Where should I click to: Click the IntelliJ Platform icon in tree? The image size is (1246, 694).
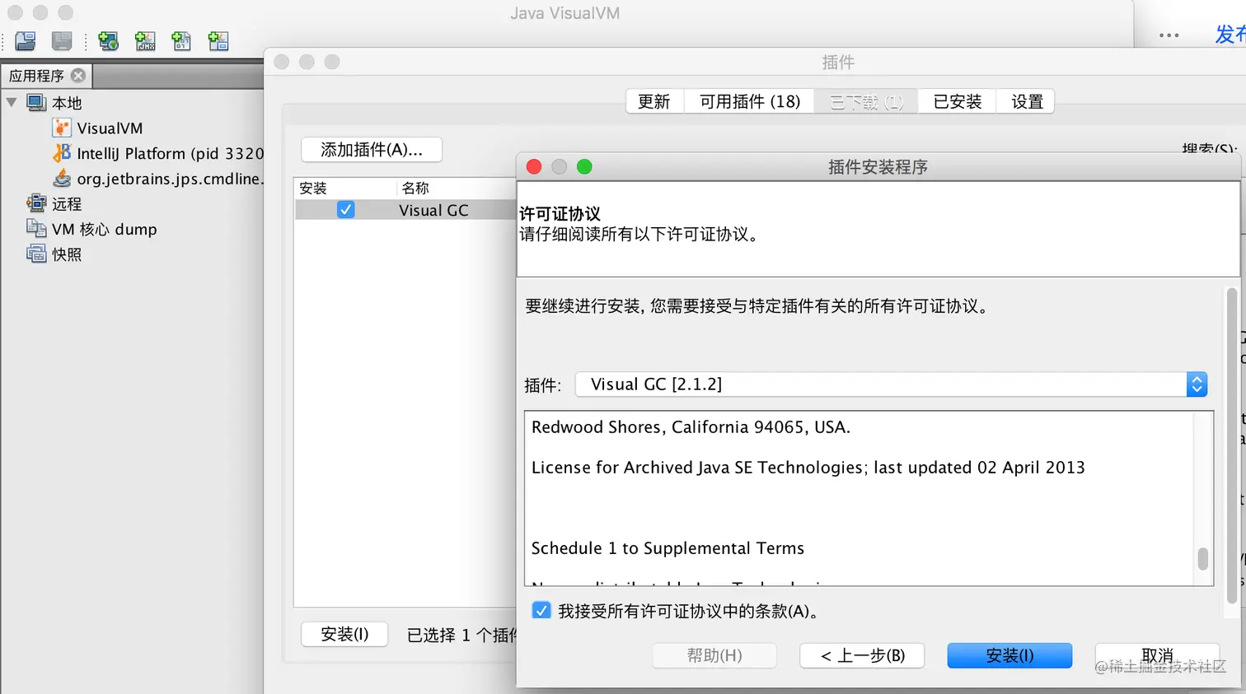coord(62,153)
